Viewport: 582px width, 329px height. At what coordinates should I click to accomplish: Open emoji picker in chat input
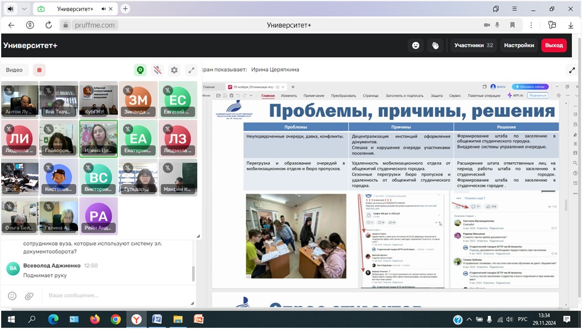click(x=12, y=296)
